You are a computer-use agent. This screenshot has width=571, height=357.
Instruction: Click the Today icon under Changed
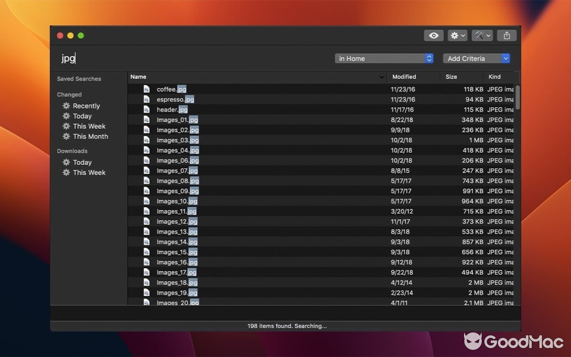point(66,116)
